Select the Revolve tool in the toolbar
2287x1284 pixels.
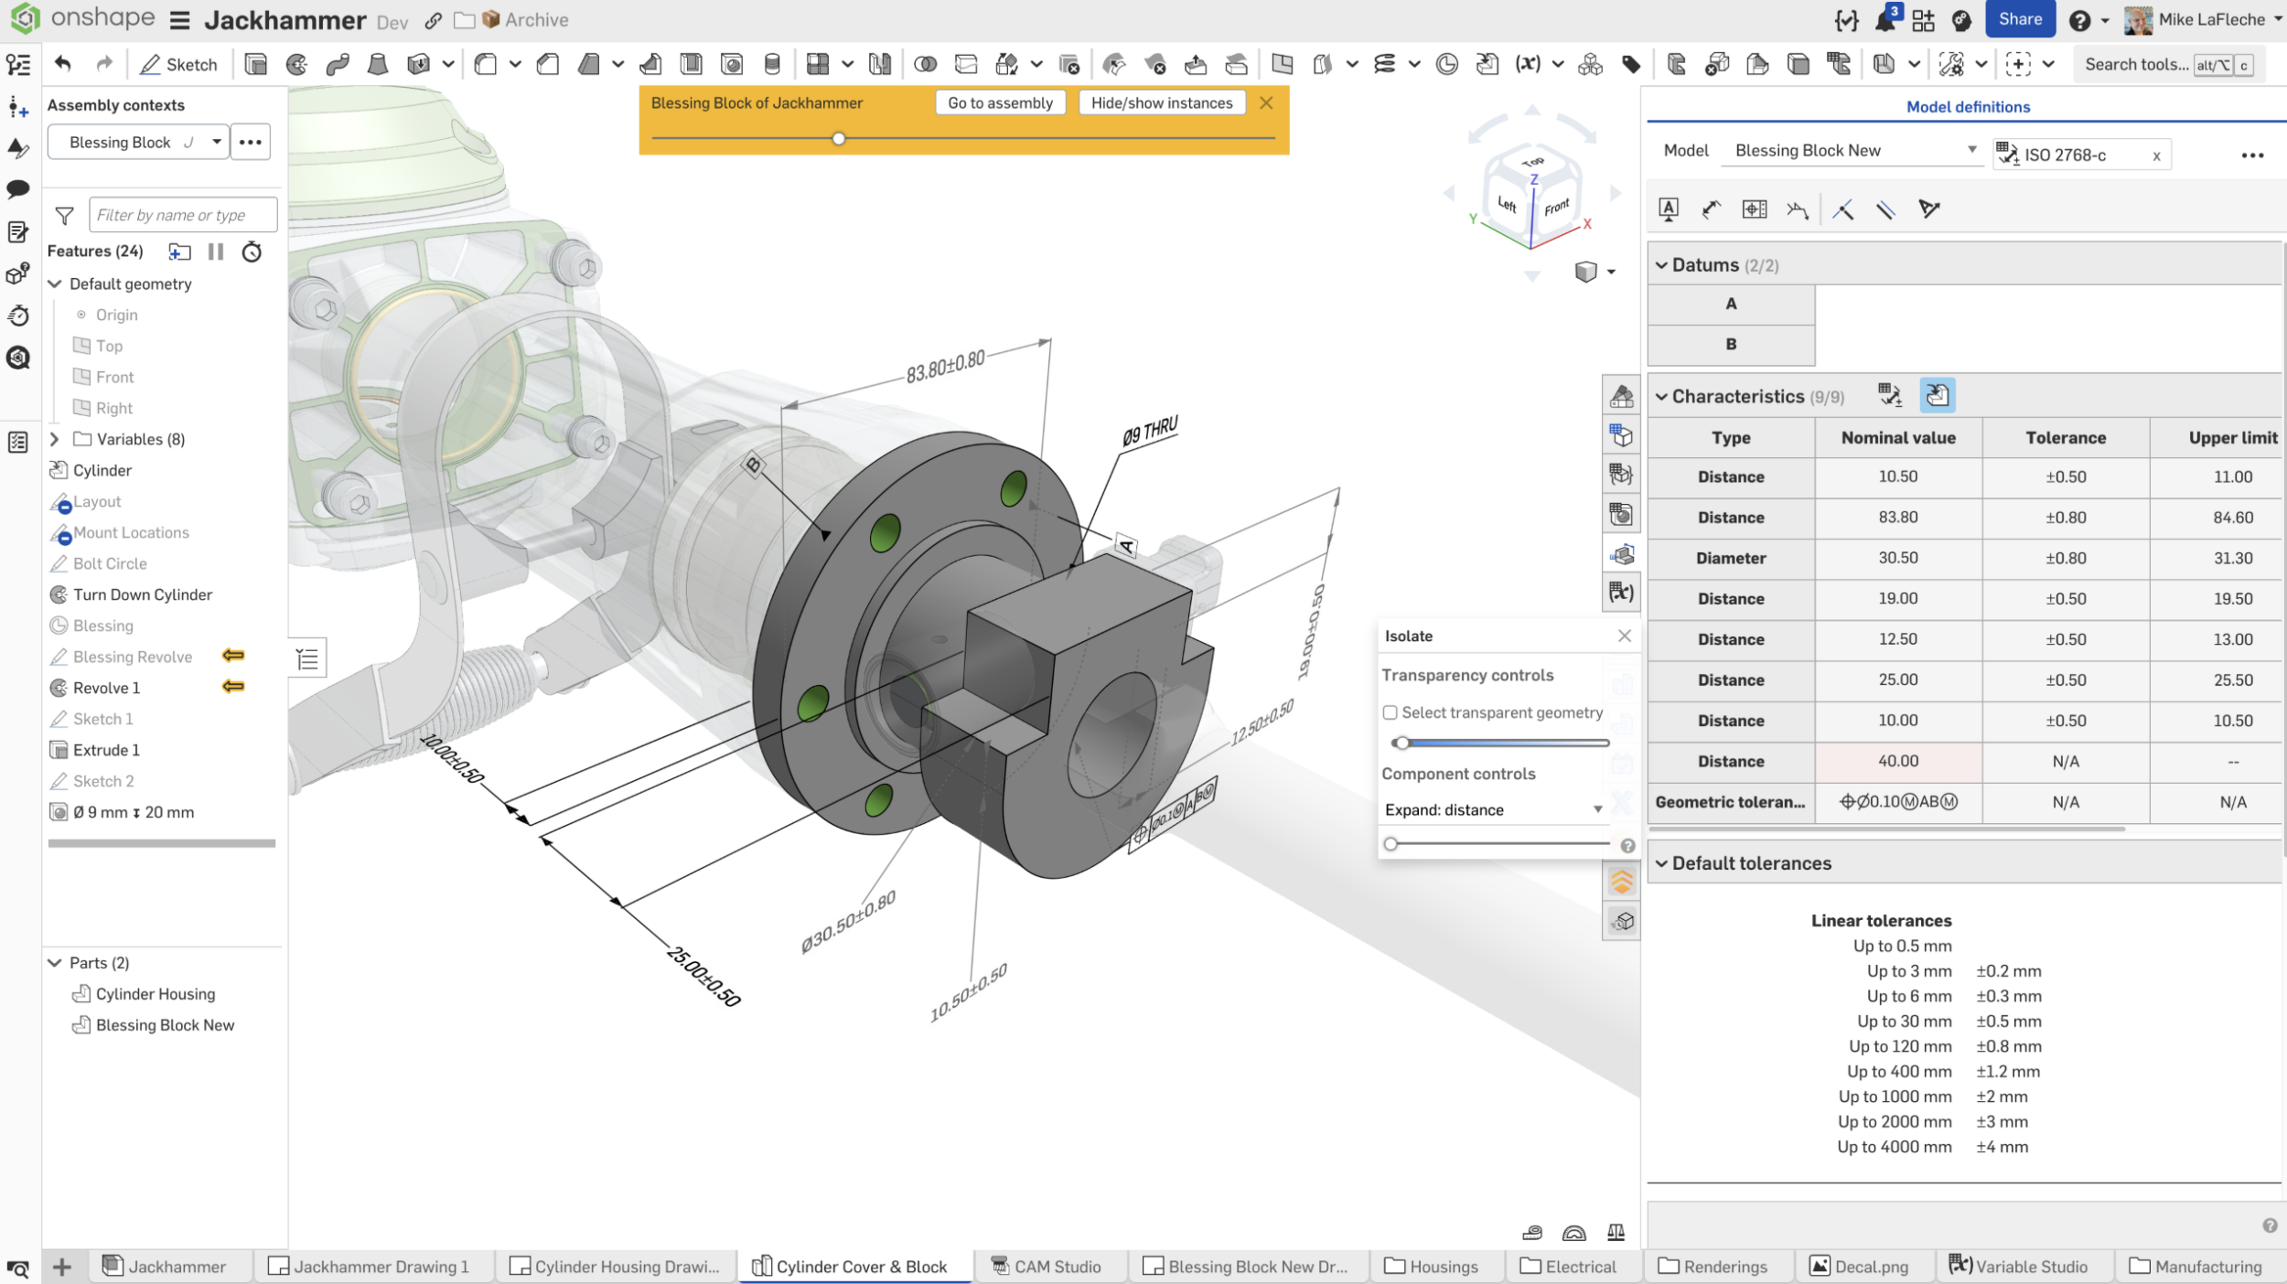295,64
